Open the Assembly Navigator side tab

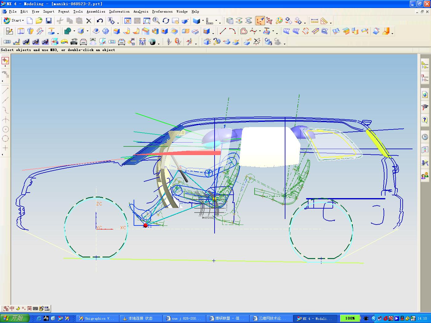tap(425, 65)
